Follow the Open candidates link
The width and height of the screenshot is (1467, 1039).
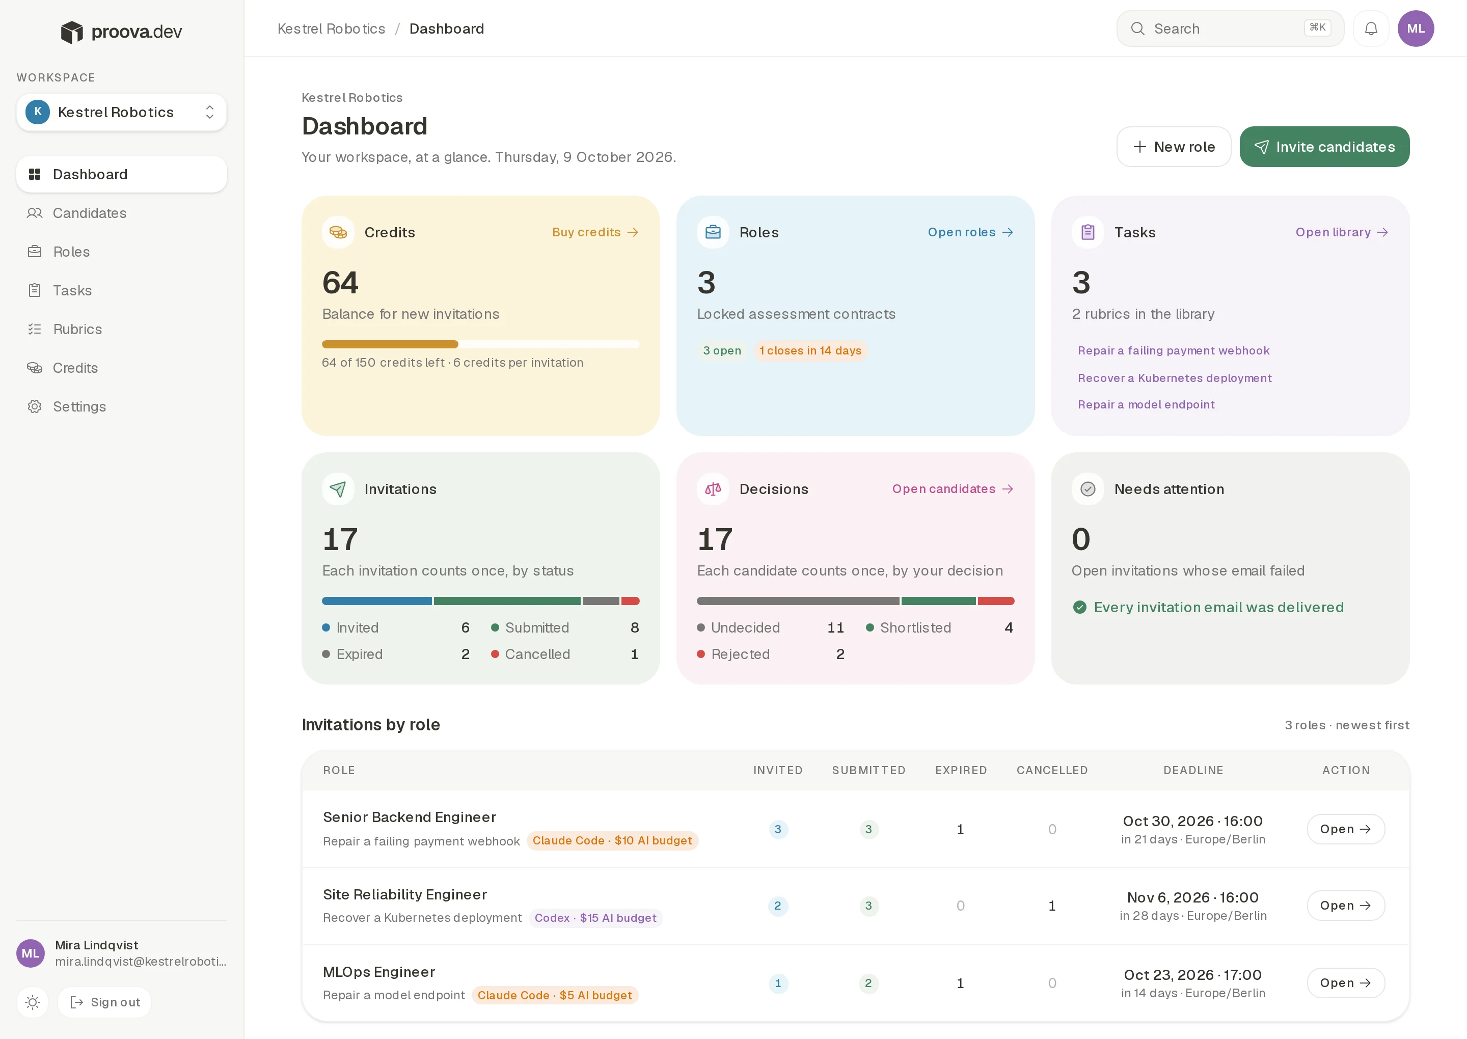pyautogui.click(x=953, y=489)
